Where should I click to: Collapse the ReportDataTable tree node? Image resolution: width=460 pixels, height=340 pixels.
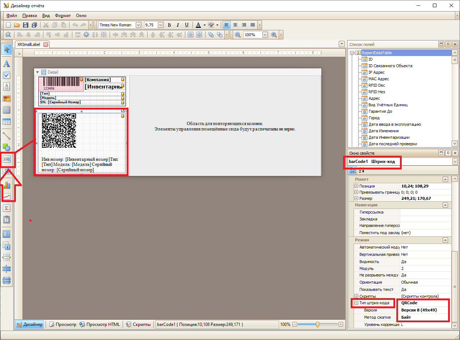point(352,53)
